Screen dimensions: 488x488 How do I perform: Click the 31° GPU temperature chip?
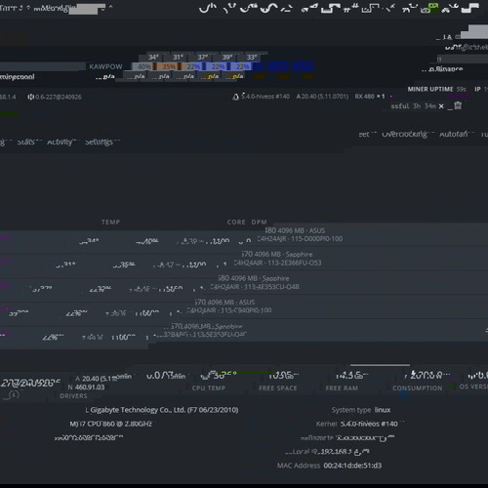178,58
